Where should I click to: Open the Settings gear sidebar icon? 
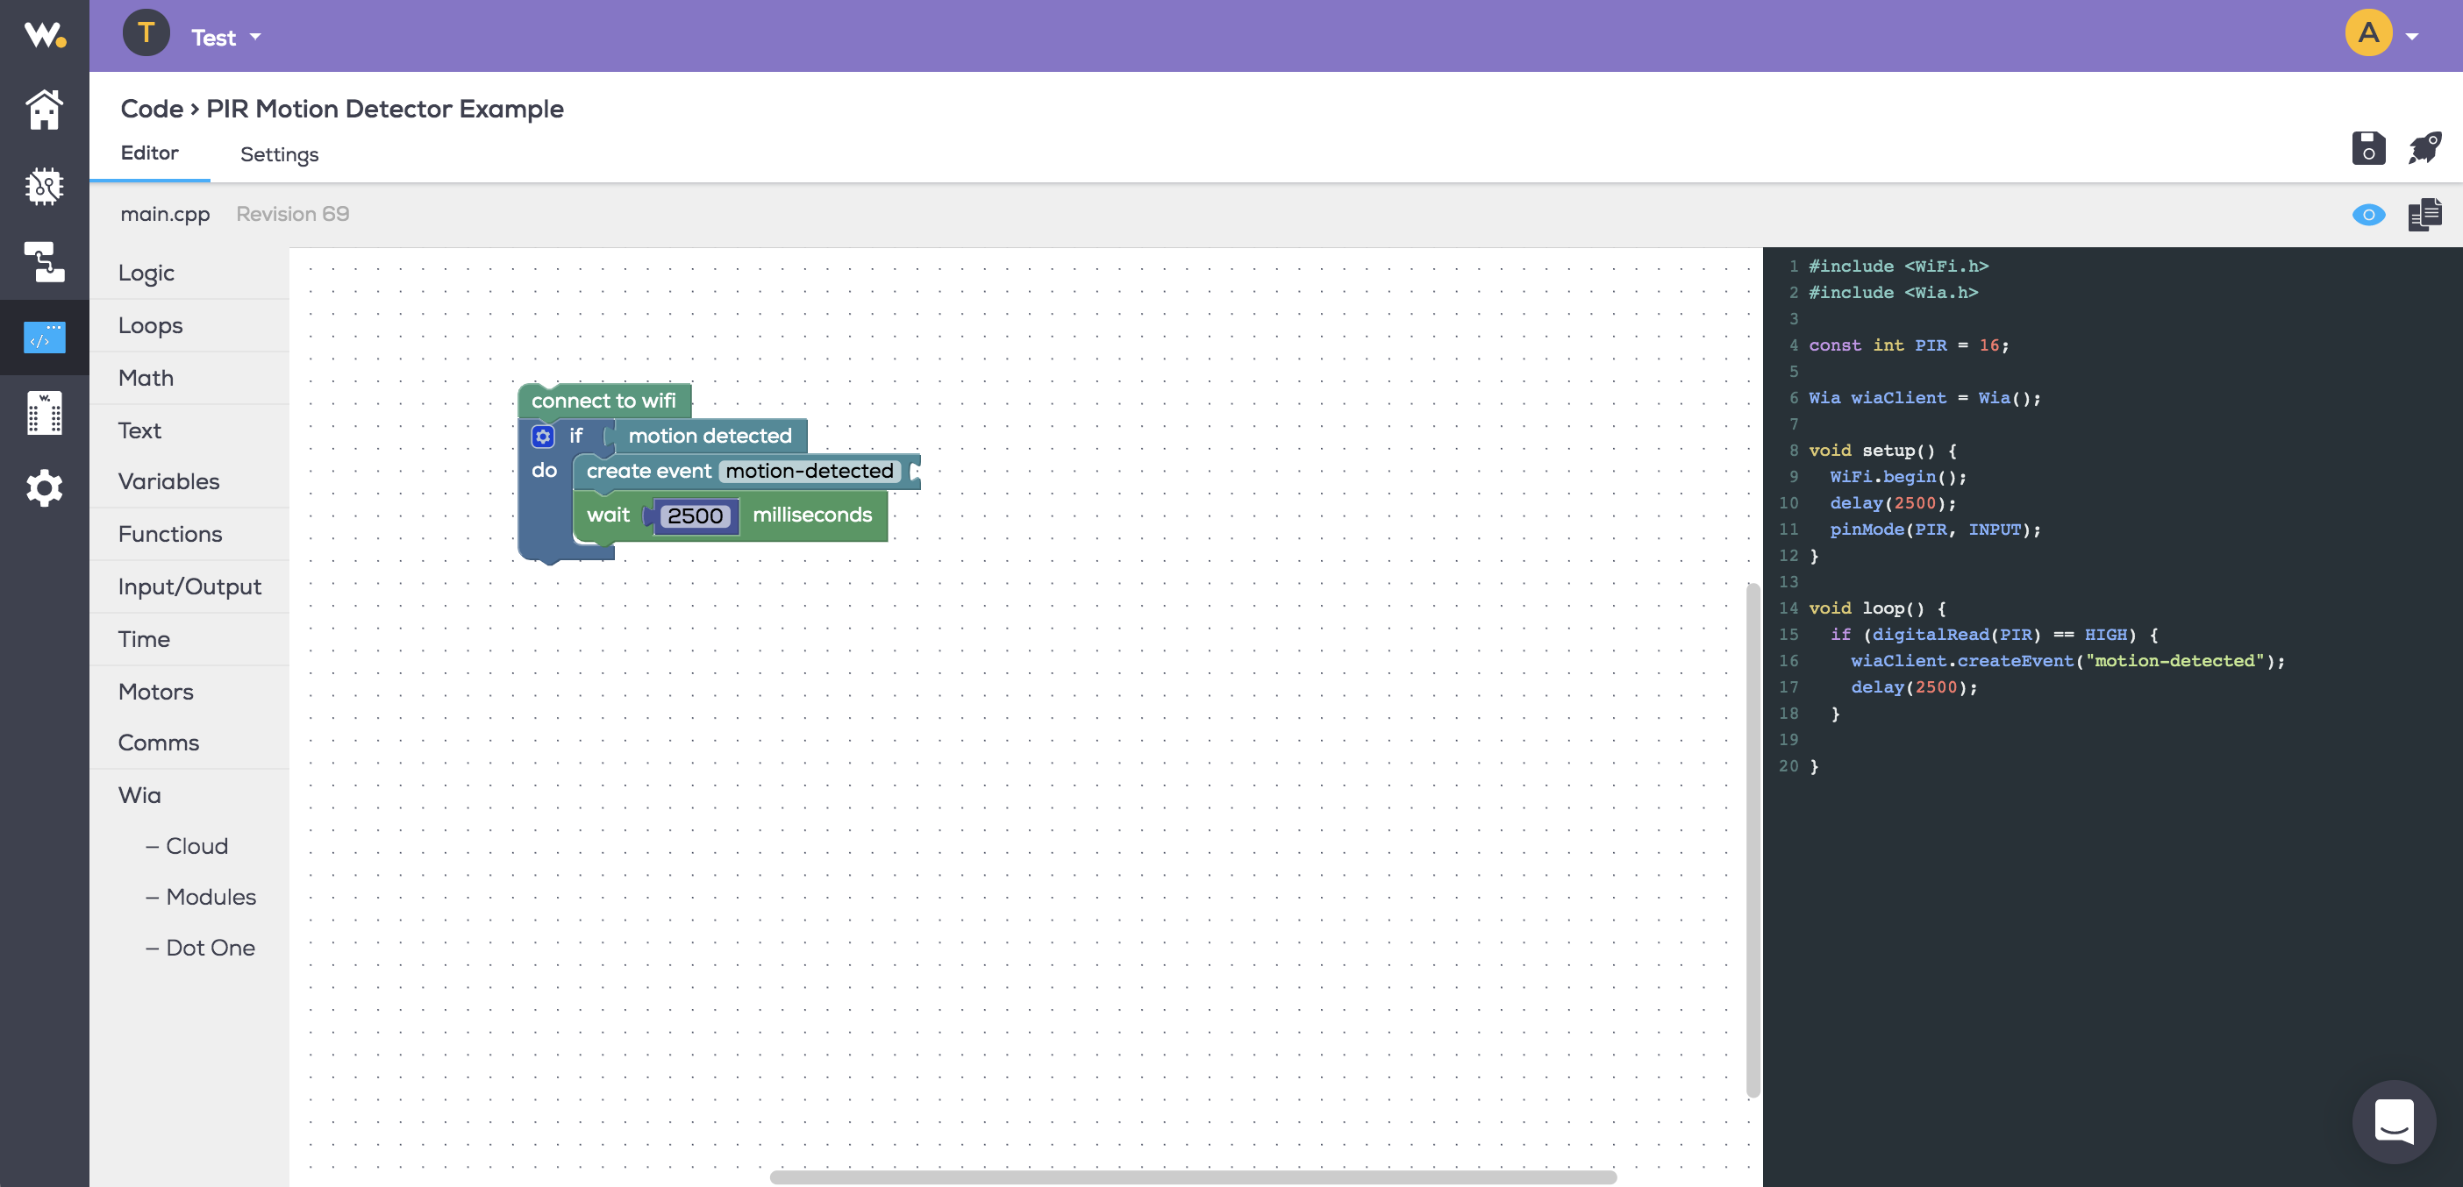point(45,488)
